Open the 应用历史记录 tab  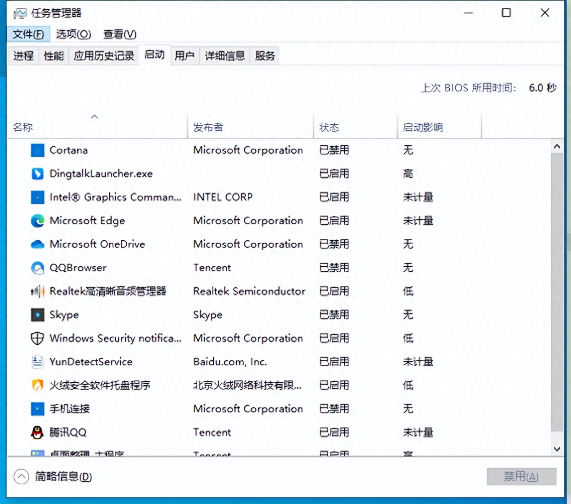[104, 56]
